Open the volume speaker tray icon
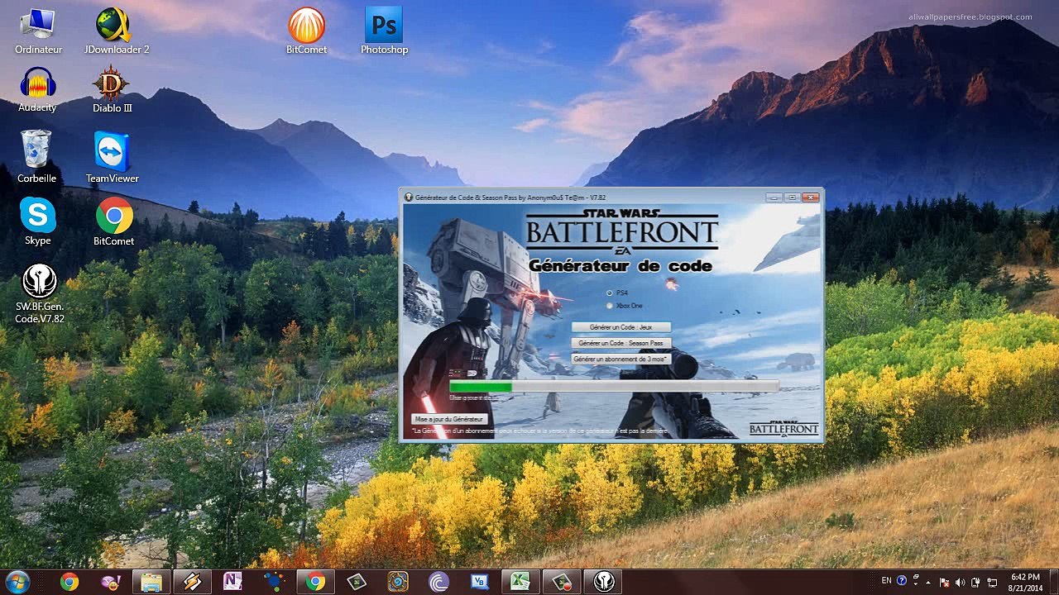 click(960, 582)
